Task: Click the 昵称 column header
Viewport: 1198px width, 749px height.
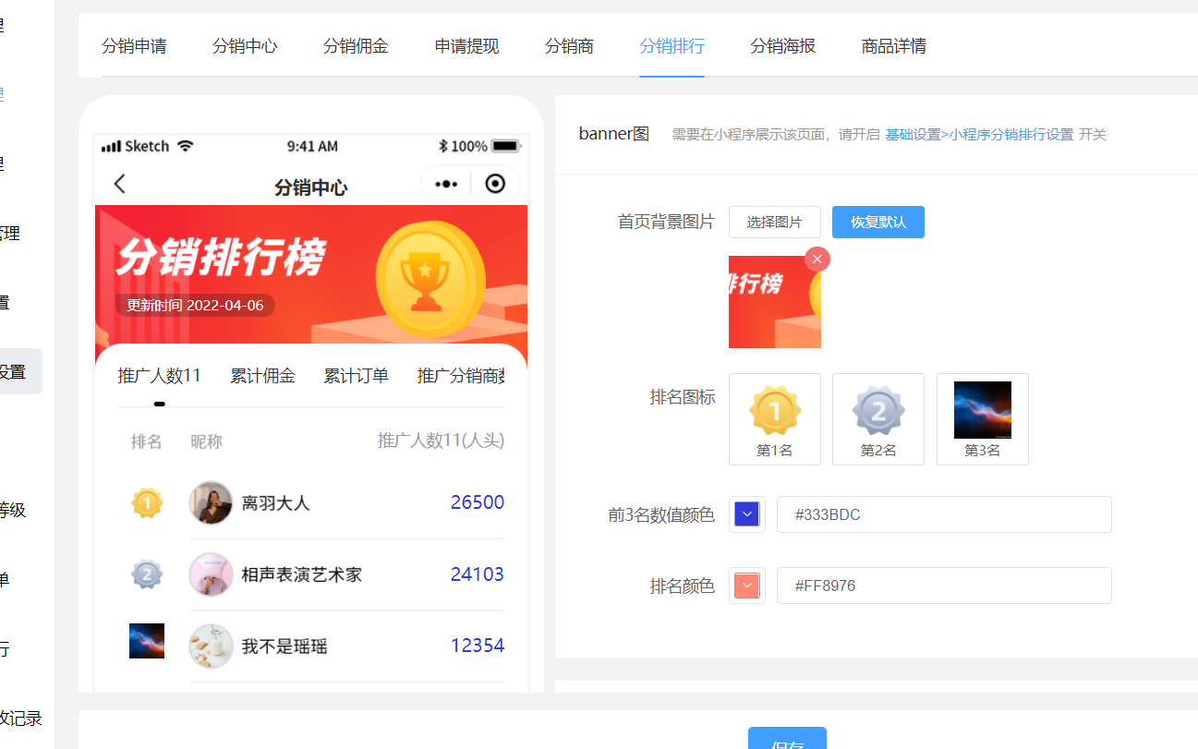Action: 207,441
